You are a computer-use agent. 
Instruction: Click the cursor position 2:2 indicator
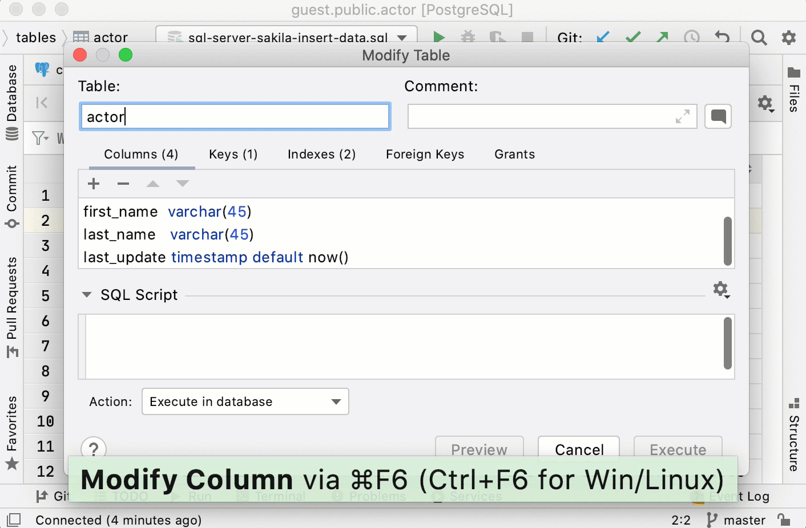click(x=681, y=519)
